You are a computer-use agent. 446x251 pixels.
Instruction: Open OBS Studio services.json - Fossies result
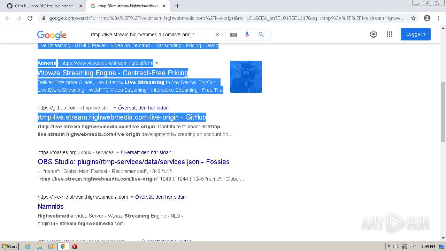point(133,162)
